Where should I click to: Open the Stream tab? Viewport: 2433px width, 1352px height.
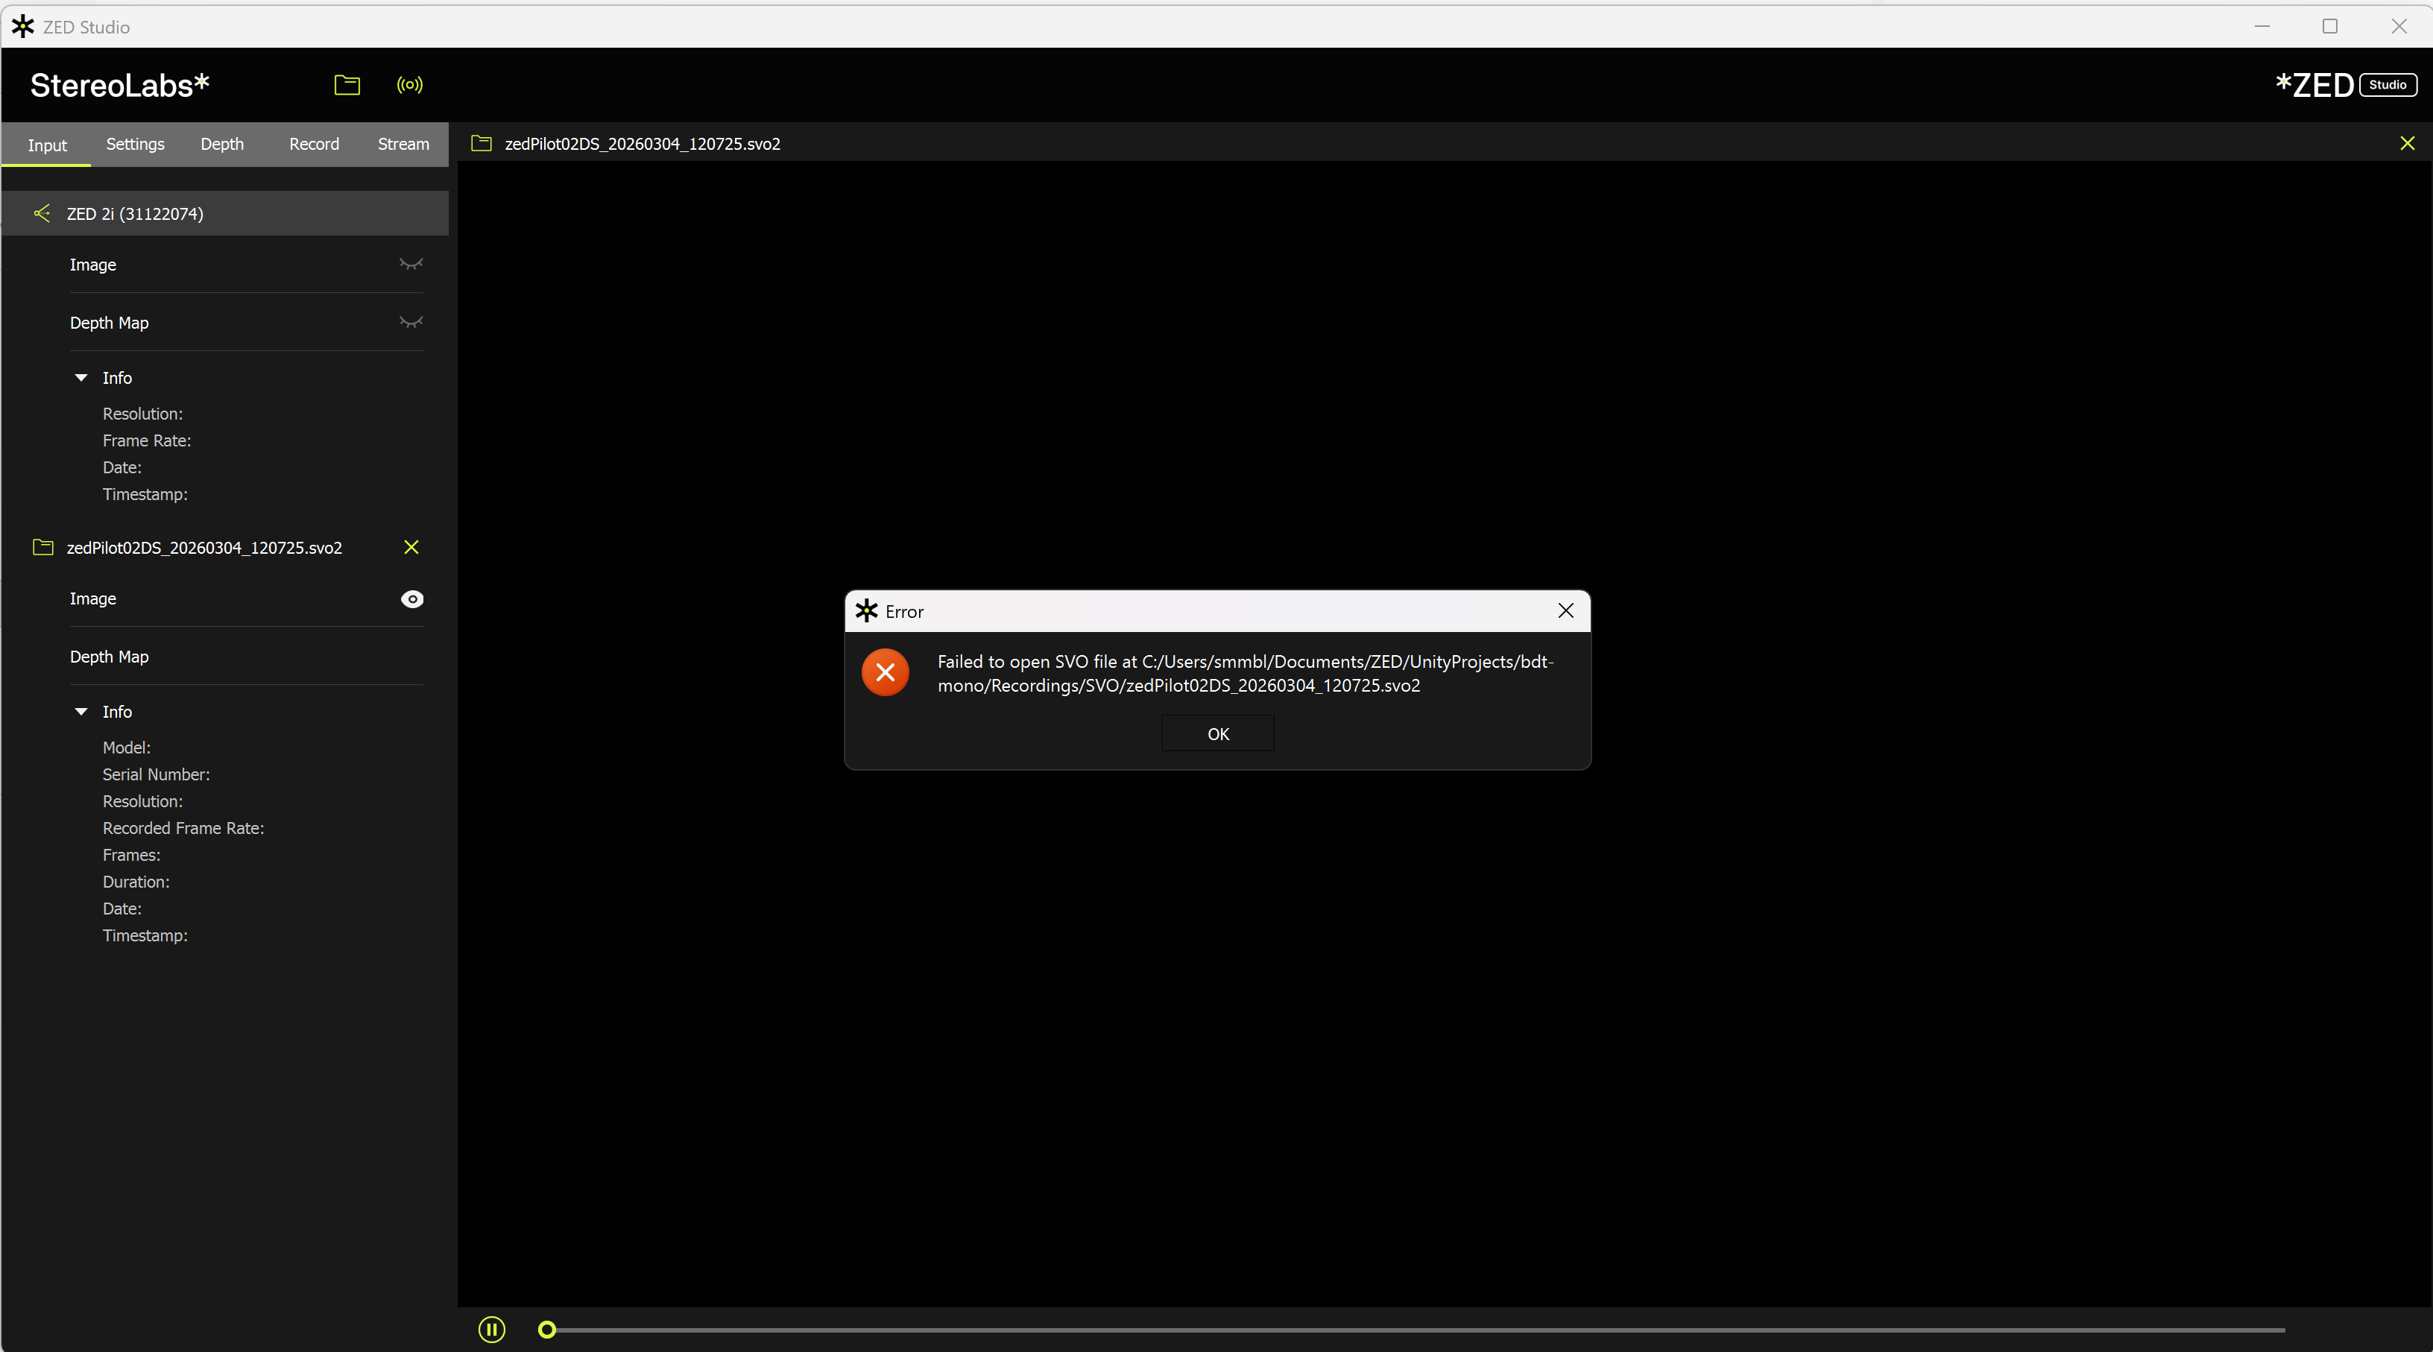(403, 144)
